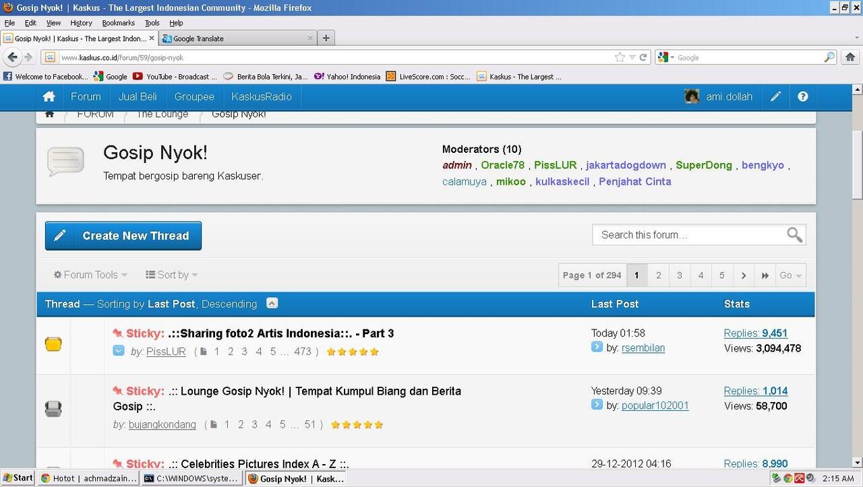Open moderator PissLUR's profile link
Image resolution: width=863 pixels, height=487 pixels.
tap(556, 165)
